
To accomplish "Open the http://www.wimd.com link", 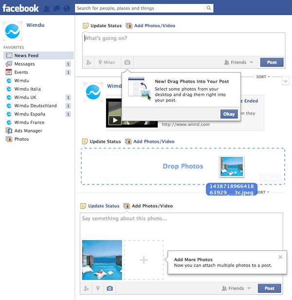I will [x=186, y=124].
